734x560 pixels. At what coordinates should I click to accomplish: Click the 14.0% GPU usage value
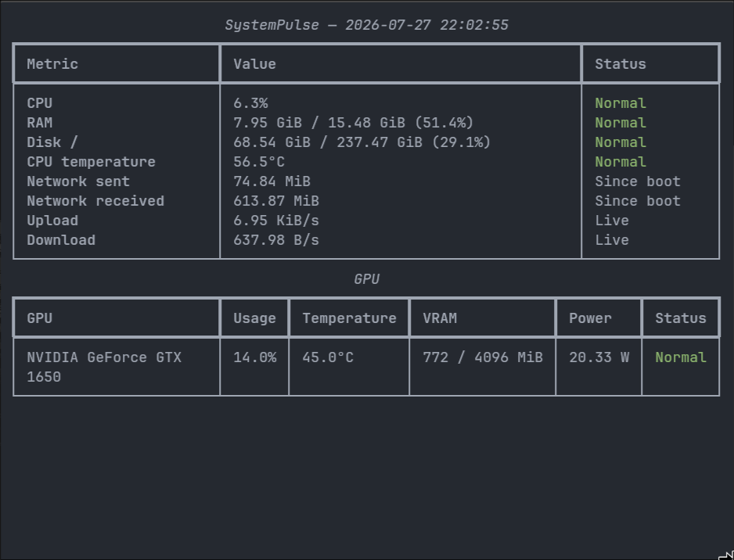[x=254, y=357]
